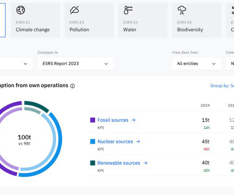234x196 pixels.
Task: Click chevron of ESRS Report 2023 dropdown
Action: pos(106,64)
